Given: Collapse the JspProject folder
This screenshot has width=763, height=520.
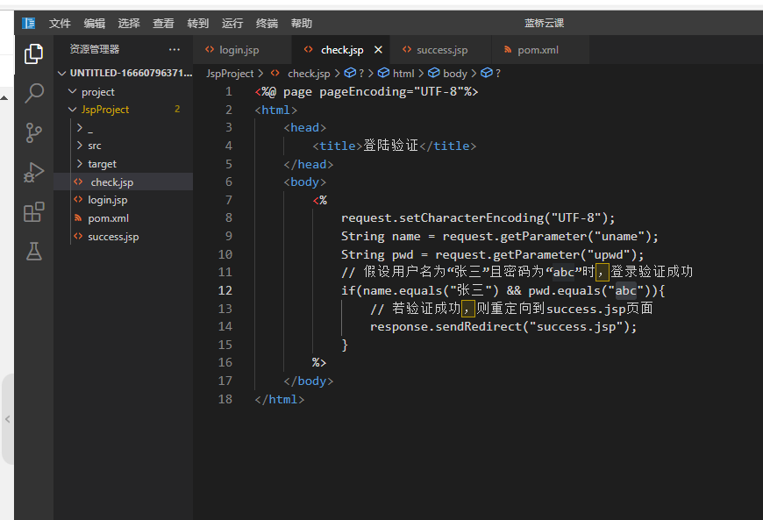Looking at the screenshot, I should (103, 110).
